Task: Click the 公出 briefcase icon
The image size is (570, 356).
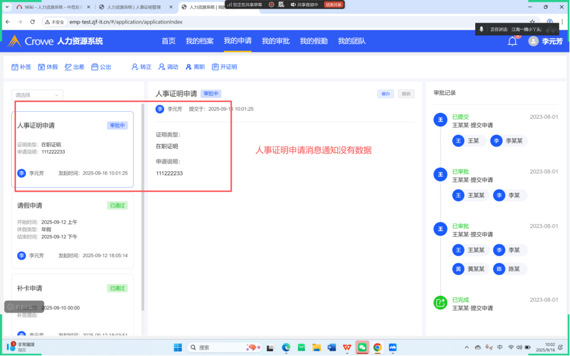Action: pos(95,67)
